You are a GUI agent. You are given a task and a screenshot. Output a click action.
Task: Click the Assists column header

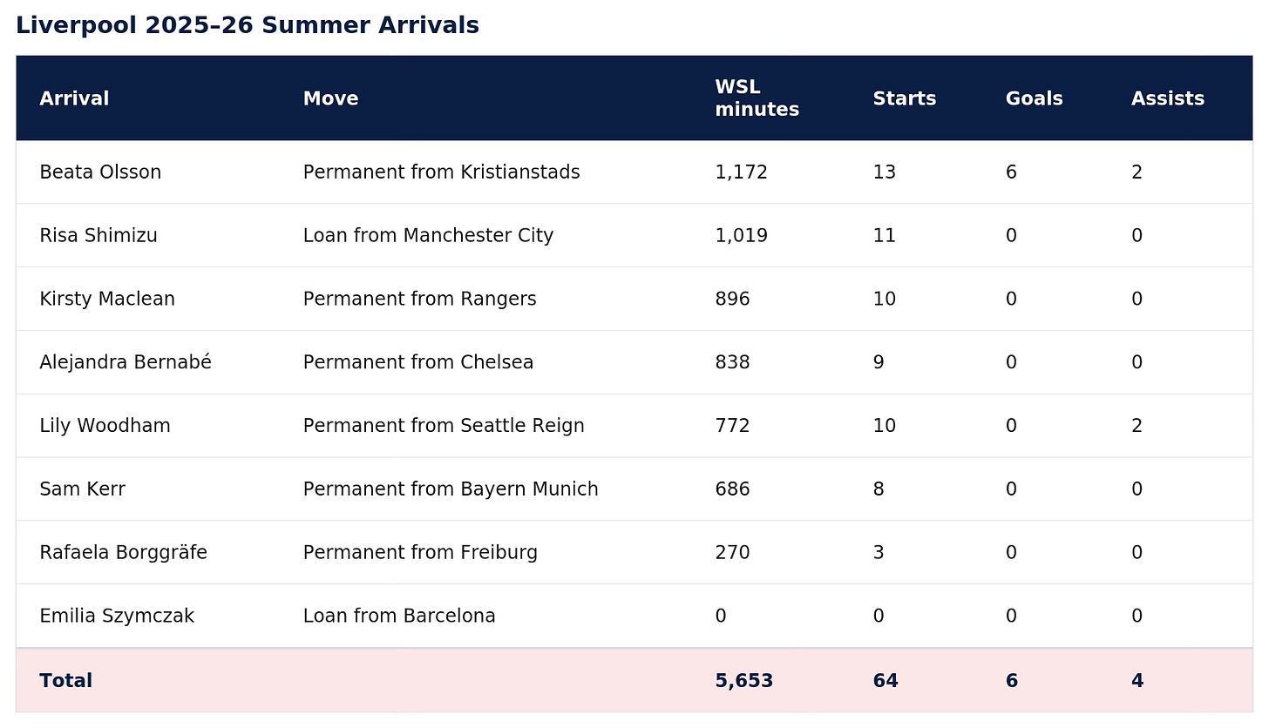[x=1167, y=98]
